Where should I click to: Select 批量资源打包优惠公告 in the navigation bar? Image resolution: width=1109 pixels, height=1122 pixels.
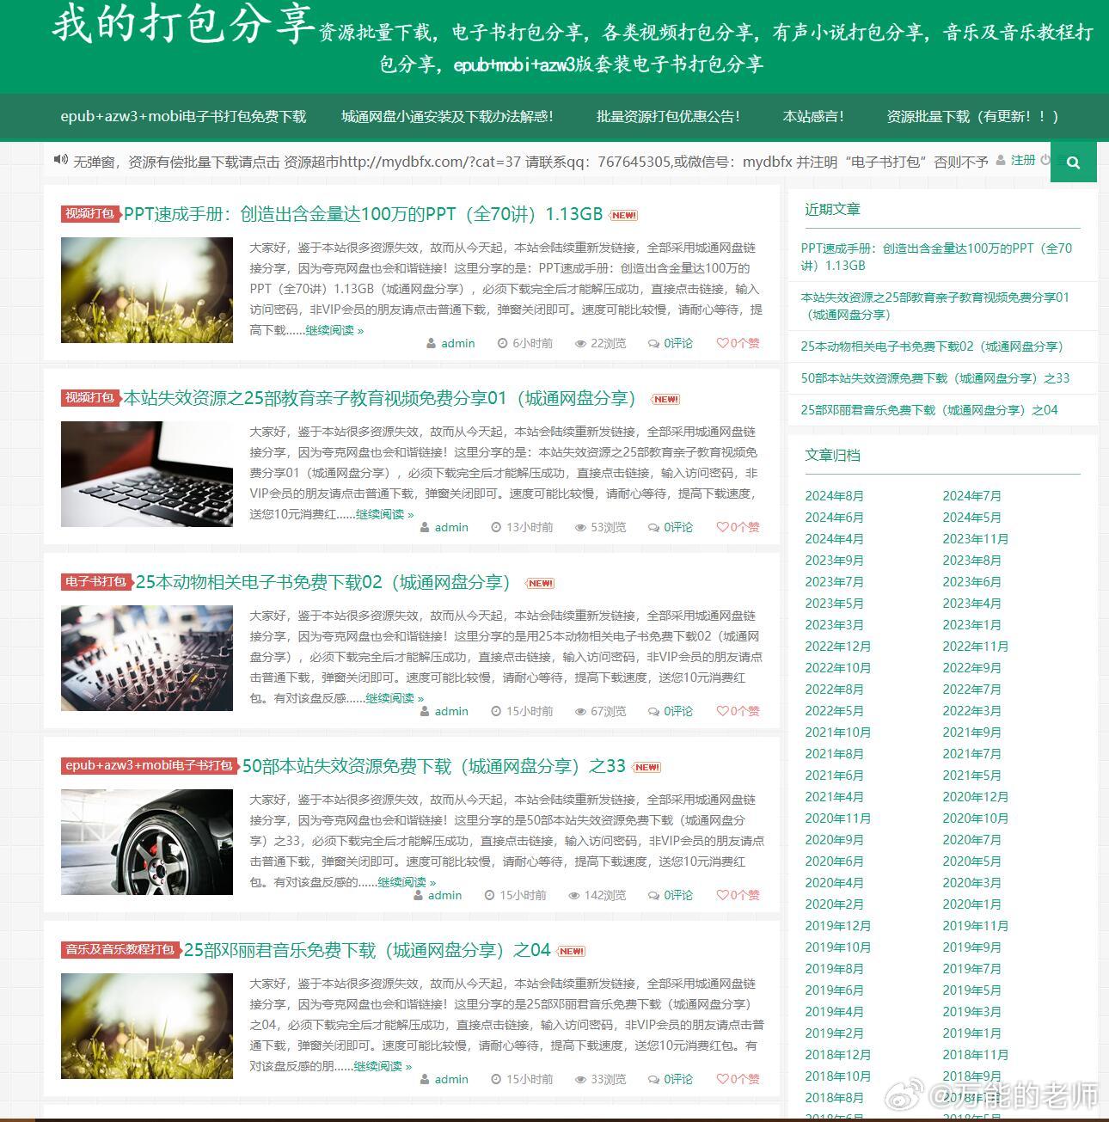click(x=668, y=116)
